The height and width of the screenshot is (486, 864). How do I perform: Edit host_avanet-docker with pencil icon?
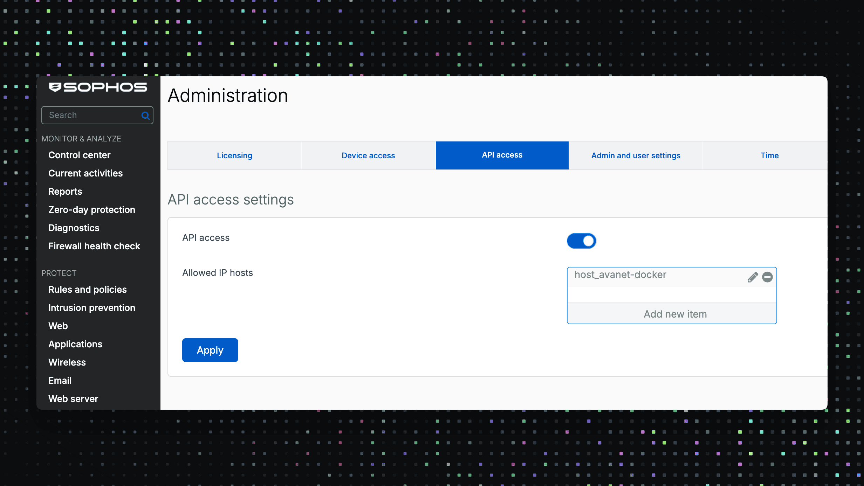[752, 277]
